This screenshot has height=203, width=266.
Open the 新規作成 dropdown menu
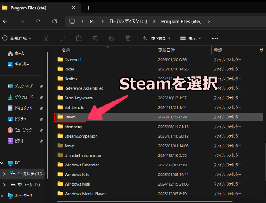(17, 38)
